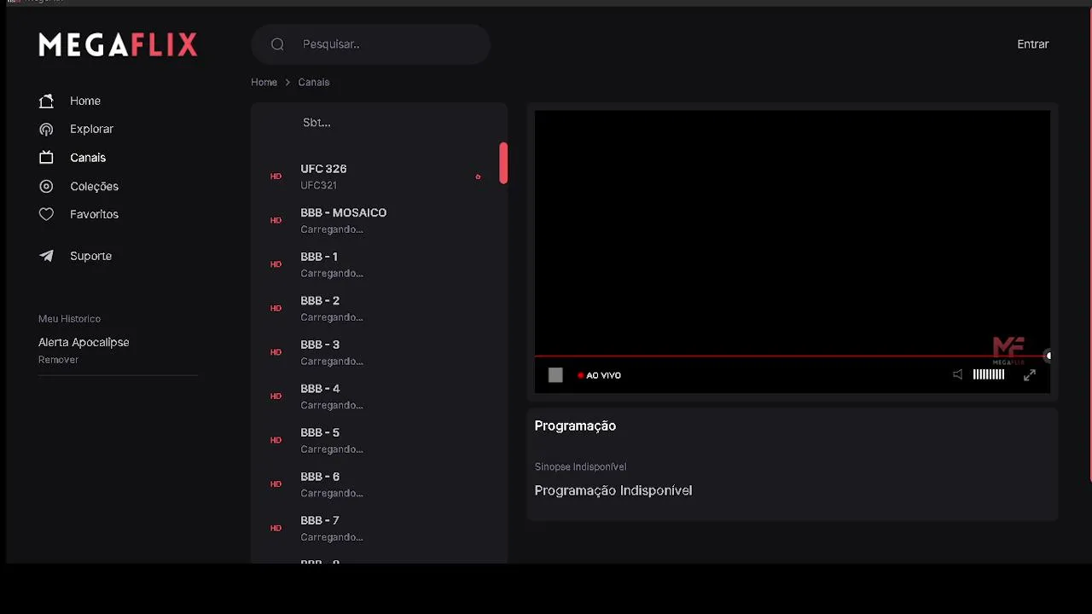
Task: Click the Home house icon in sidebar
Action: pyautogui.click(x=46, y=101)
